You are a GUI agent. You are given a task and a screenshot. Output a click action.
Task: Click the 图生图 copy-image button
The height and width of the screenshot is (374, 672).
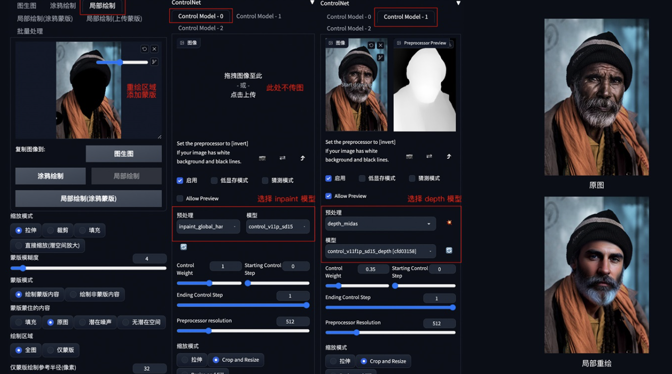tap(123, 154)
